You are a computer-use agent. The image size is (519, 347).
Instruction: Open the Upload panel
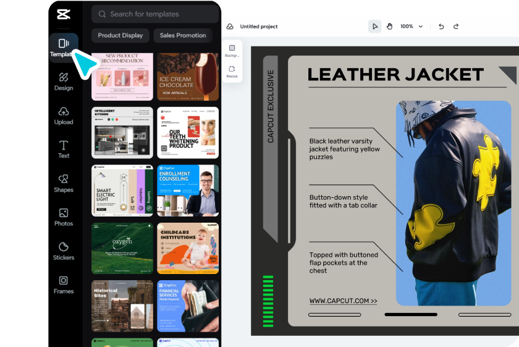(64, 116)
